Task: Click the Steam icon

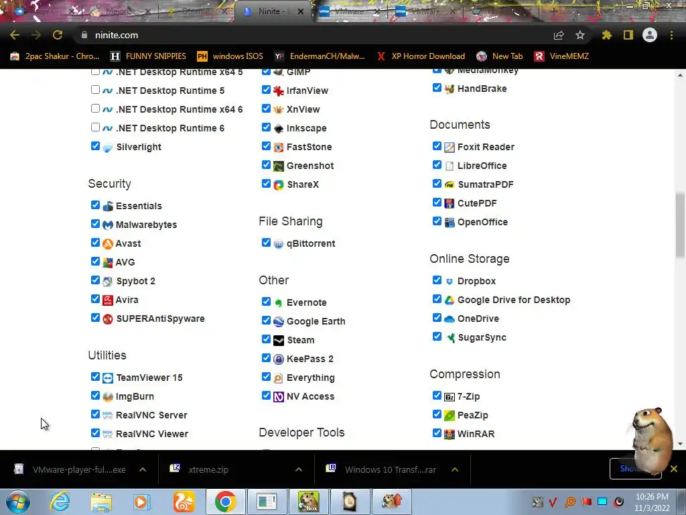Action: coord(278,341)
